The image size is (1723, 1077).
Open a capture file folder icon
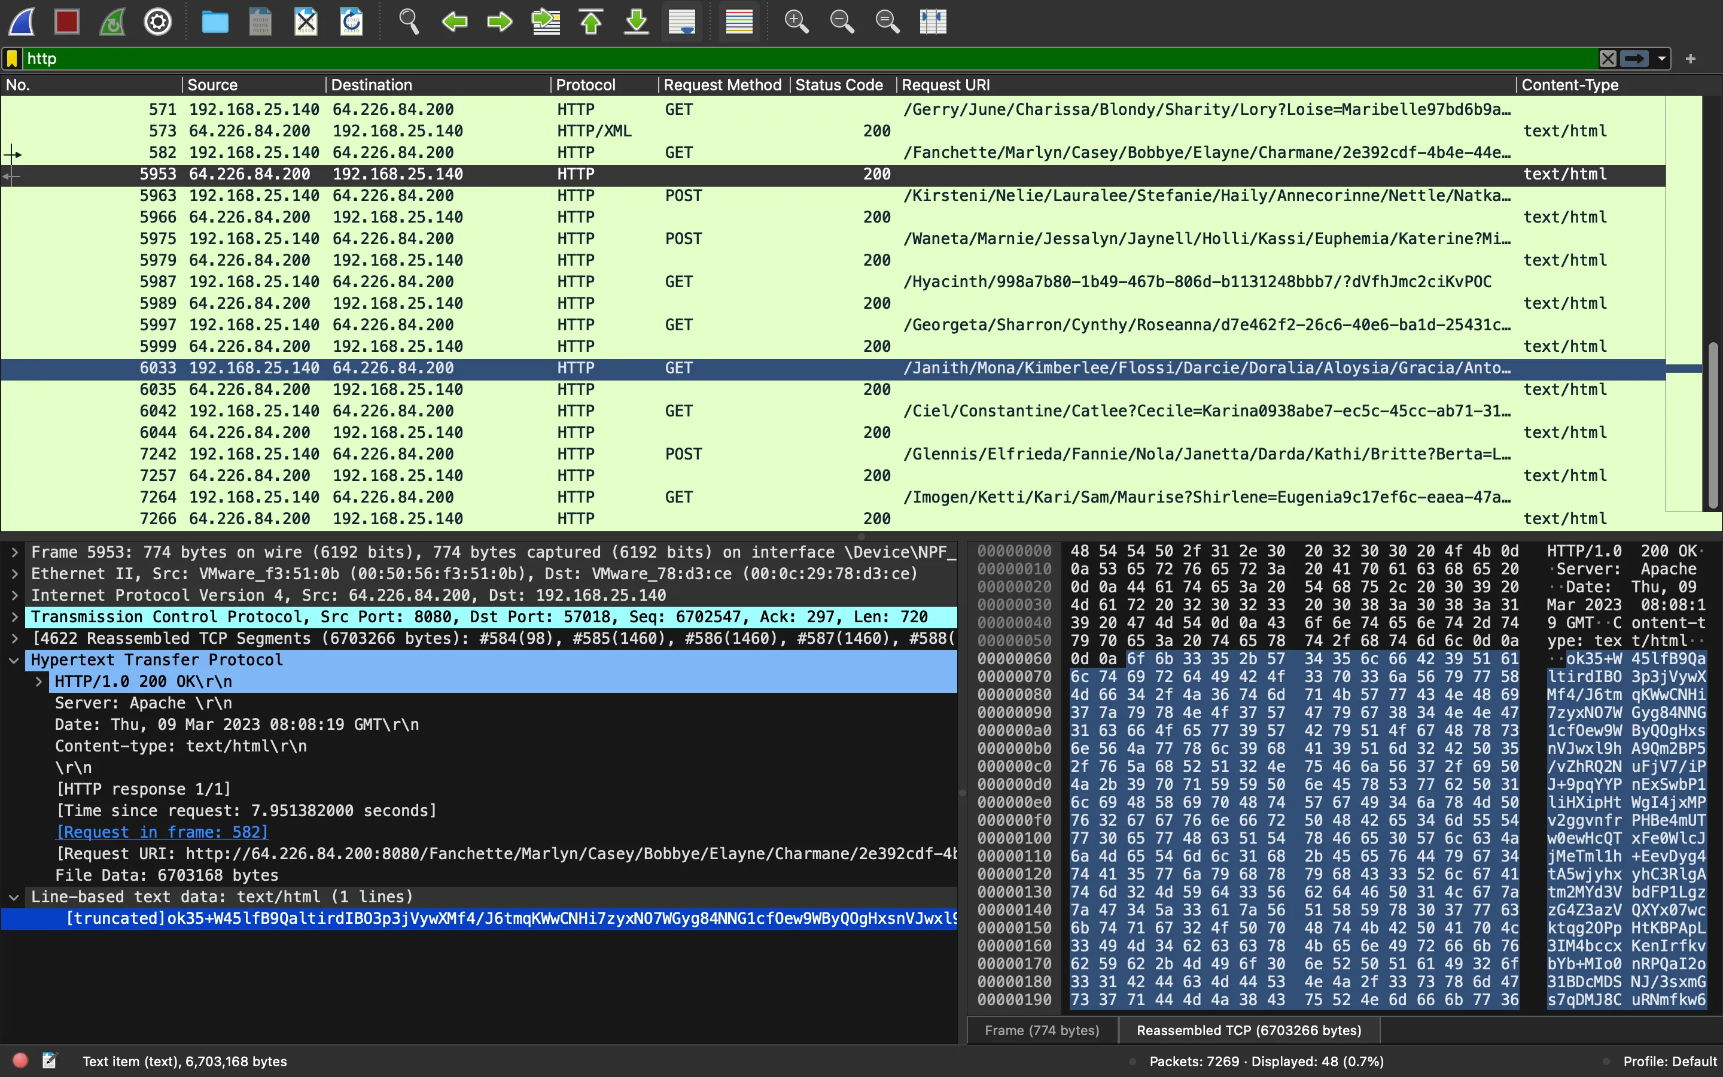[214, 22]
